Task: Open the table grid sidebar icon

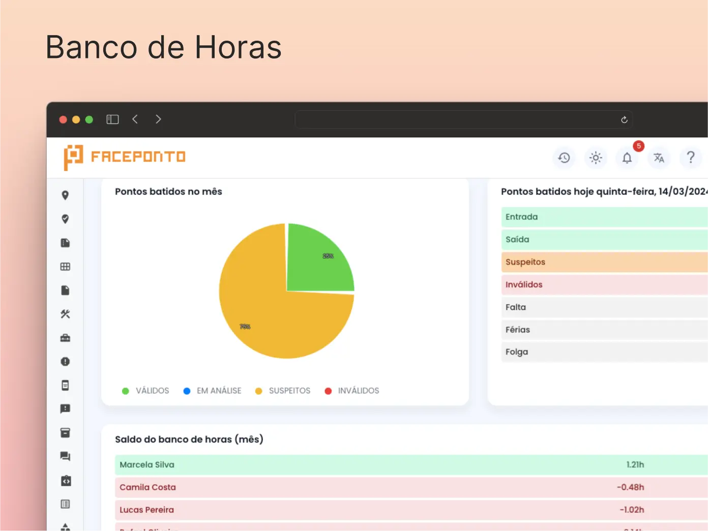Action: (65, 267)
